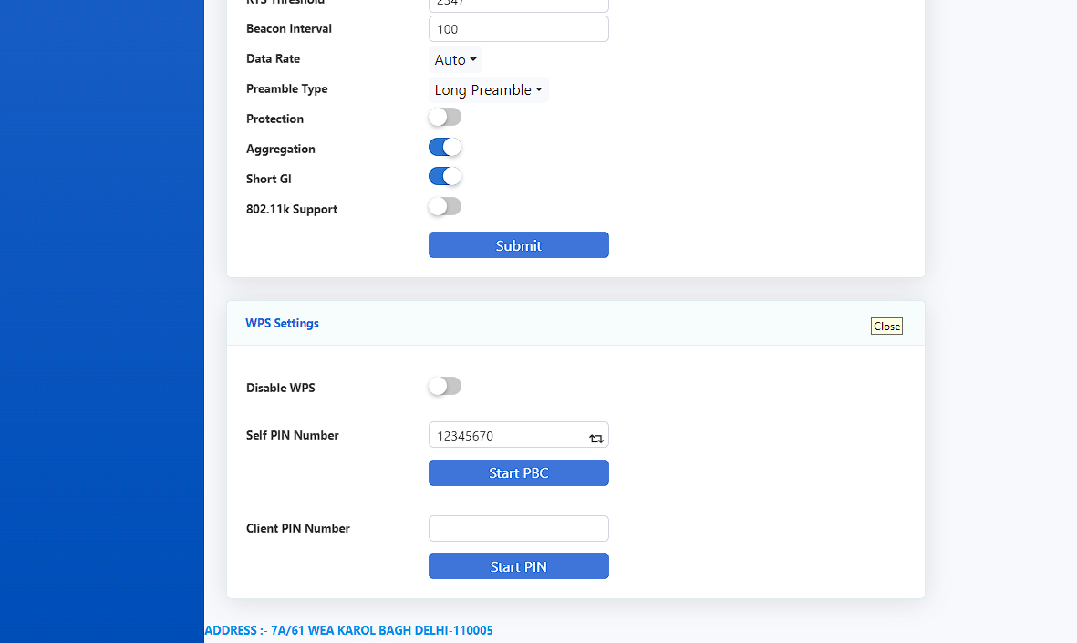Start PIN for WPS client

click(519, 566)
